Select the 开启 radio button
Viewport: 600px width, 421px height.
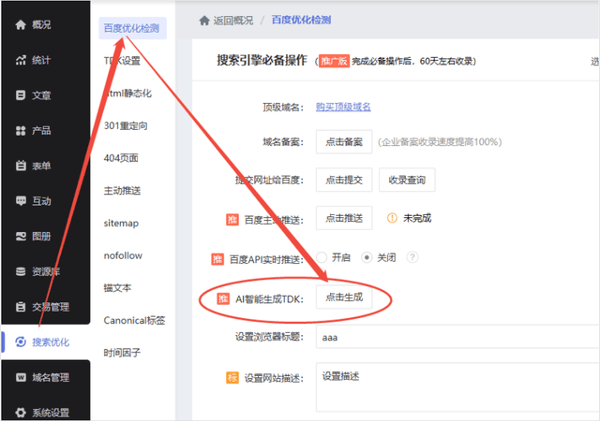[x=322, y=257]
